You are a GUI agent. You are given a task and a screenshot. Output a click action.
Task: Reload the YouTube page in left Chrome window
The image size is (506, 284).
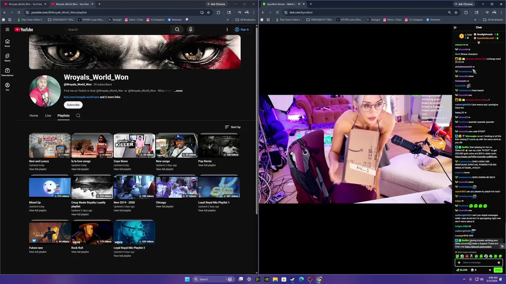(x=19, y=12)
